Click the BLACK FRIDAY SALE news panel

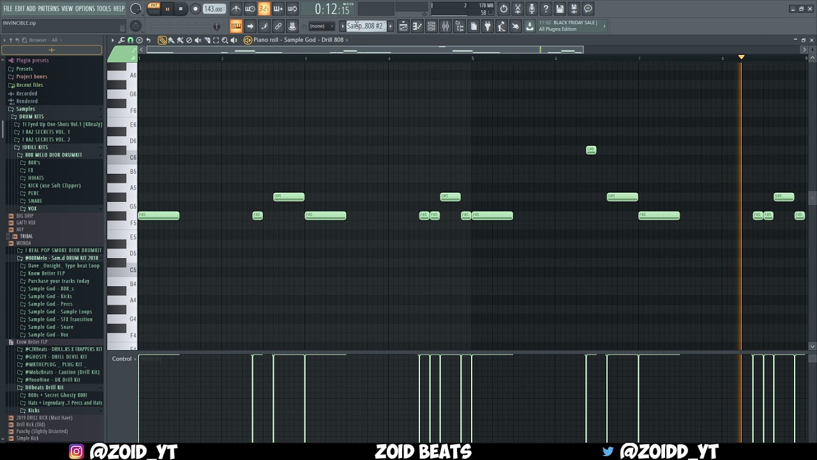click(x=571, y=26)
